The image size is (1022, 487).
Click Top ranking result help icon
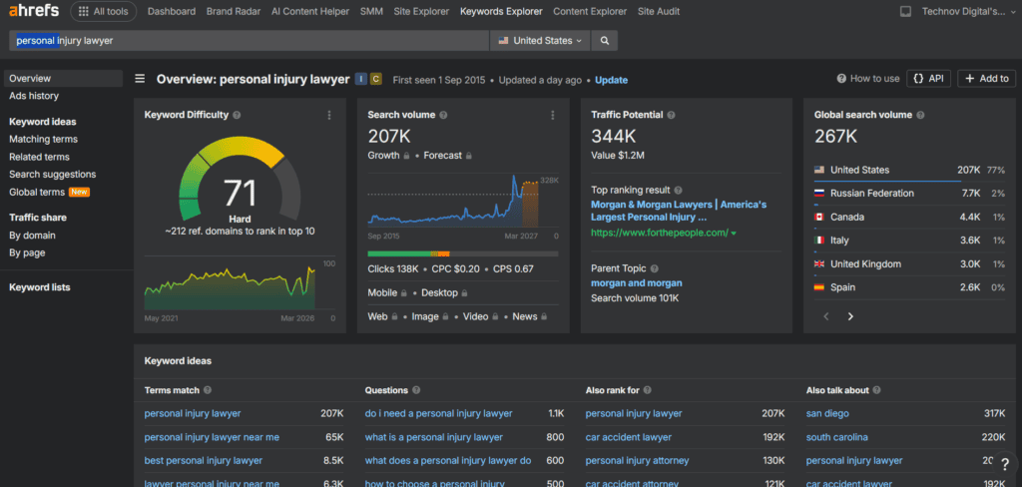[679, 191]
